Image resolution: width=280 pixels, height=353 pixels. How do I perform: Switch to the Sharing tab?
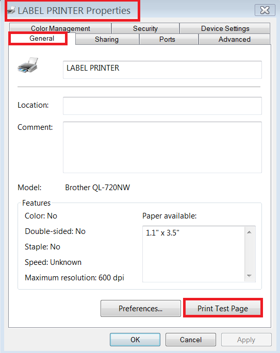click(107, 39)
